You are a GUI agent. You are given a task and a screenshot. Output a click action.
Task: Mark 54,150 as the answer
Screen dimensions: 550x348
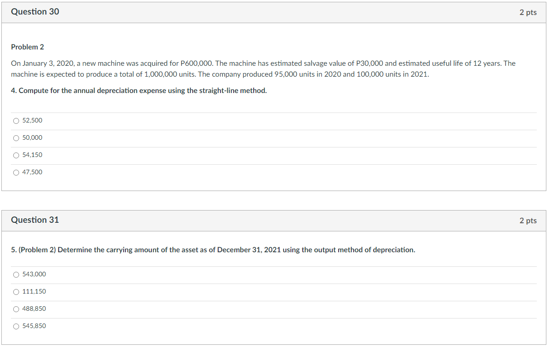pyautogui.click(x=16, y=155)
